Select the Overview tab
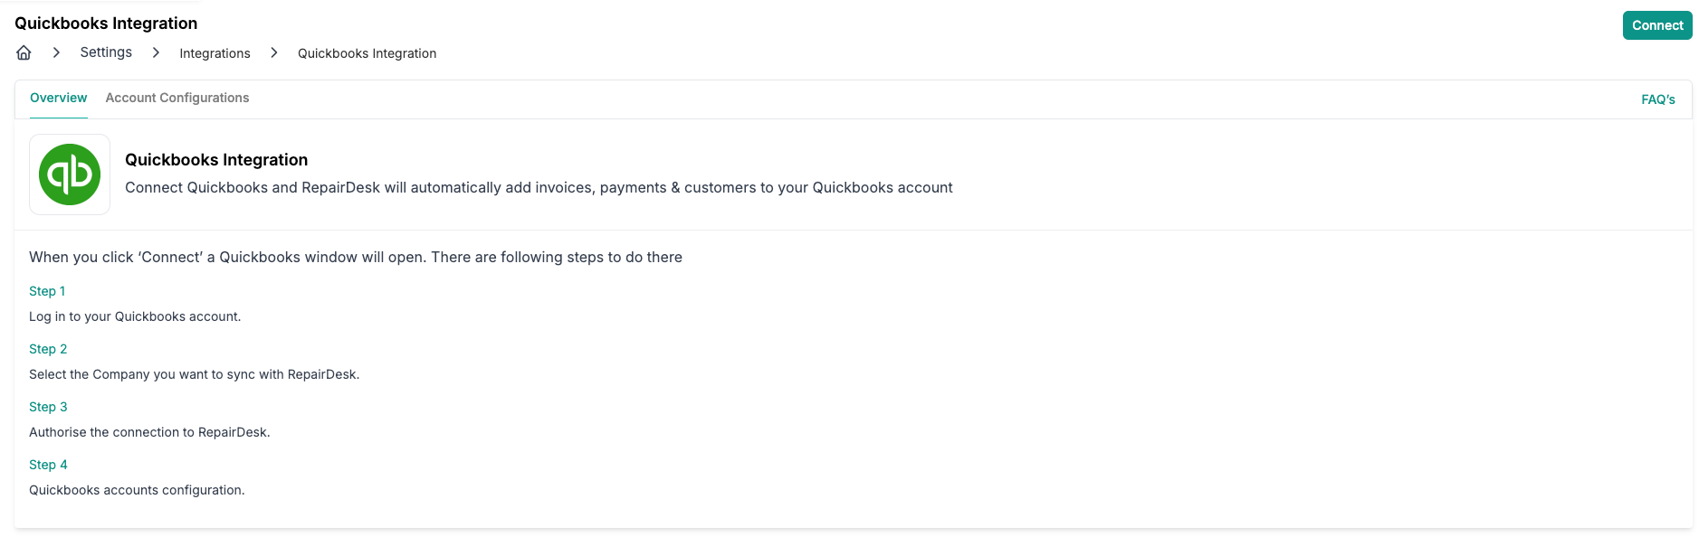 pos(59,98)
